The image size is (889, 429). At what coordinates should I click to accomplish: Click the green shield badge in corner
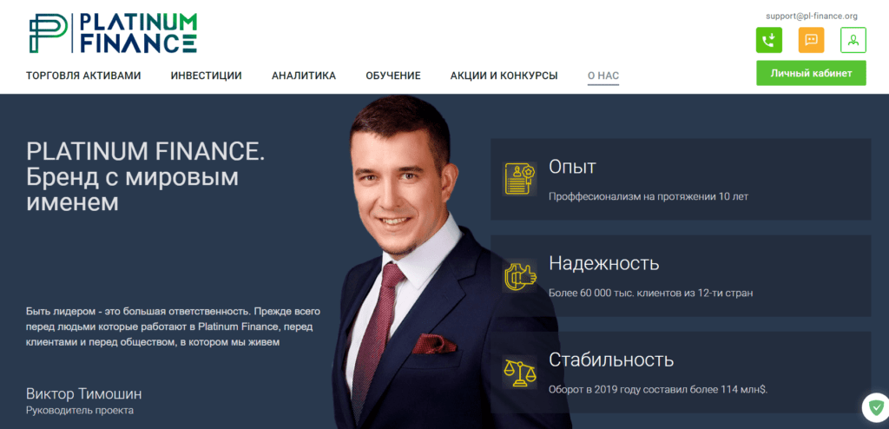tap(877, 407)
